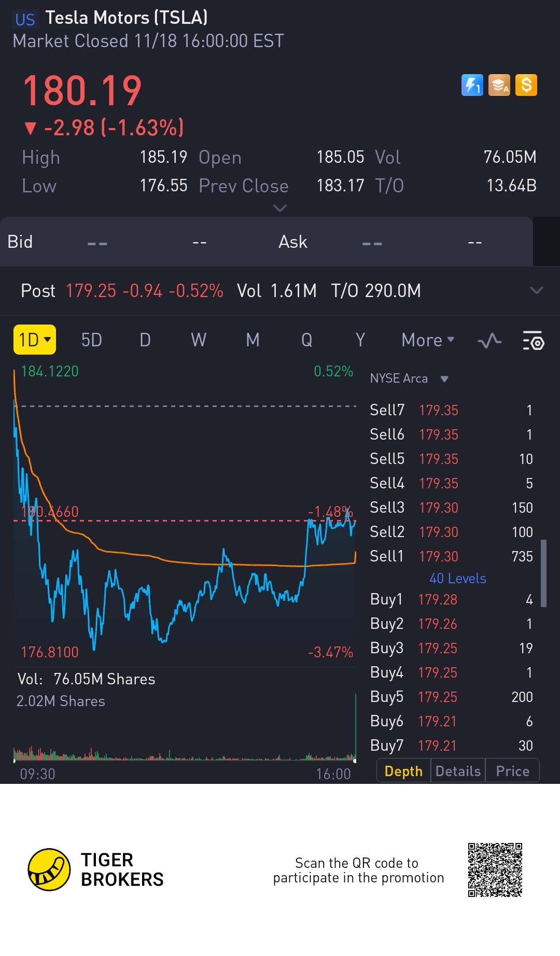This screenshot has width=560, height=956.
Task: Tap the Buy6 order book row
Action: [x=451, y=721]
